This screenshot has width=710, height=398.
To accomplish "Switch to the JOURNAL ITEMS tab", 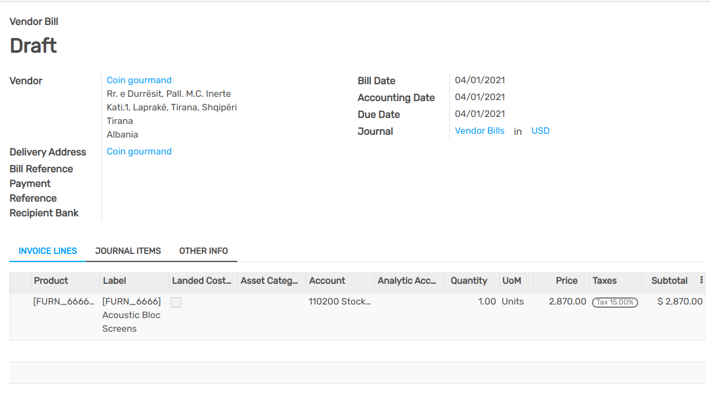I will (x=128, y=251).
